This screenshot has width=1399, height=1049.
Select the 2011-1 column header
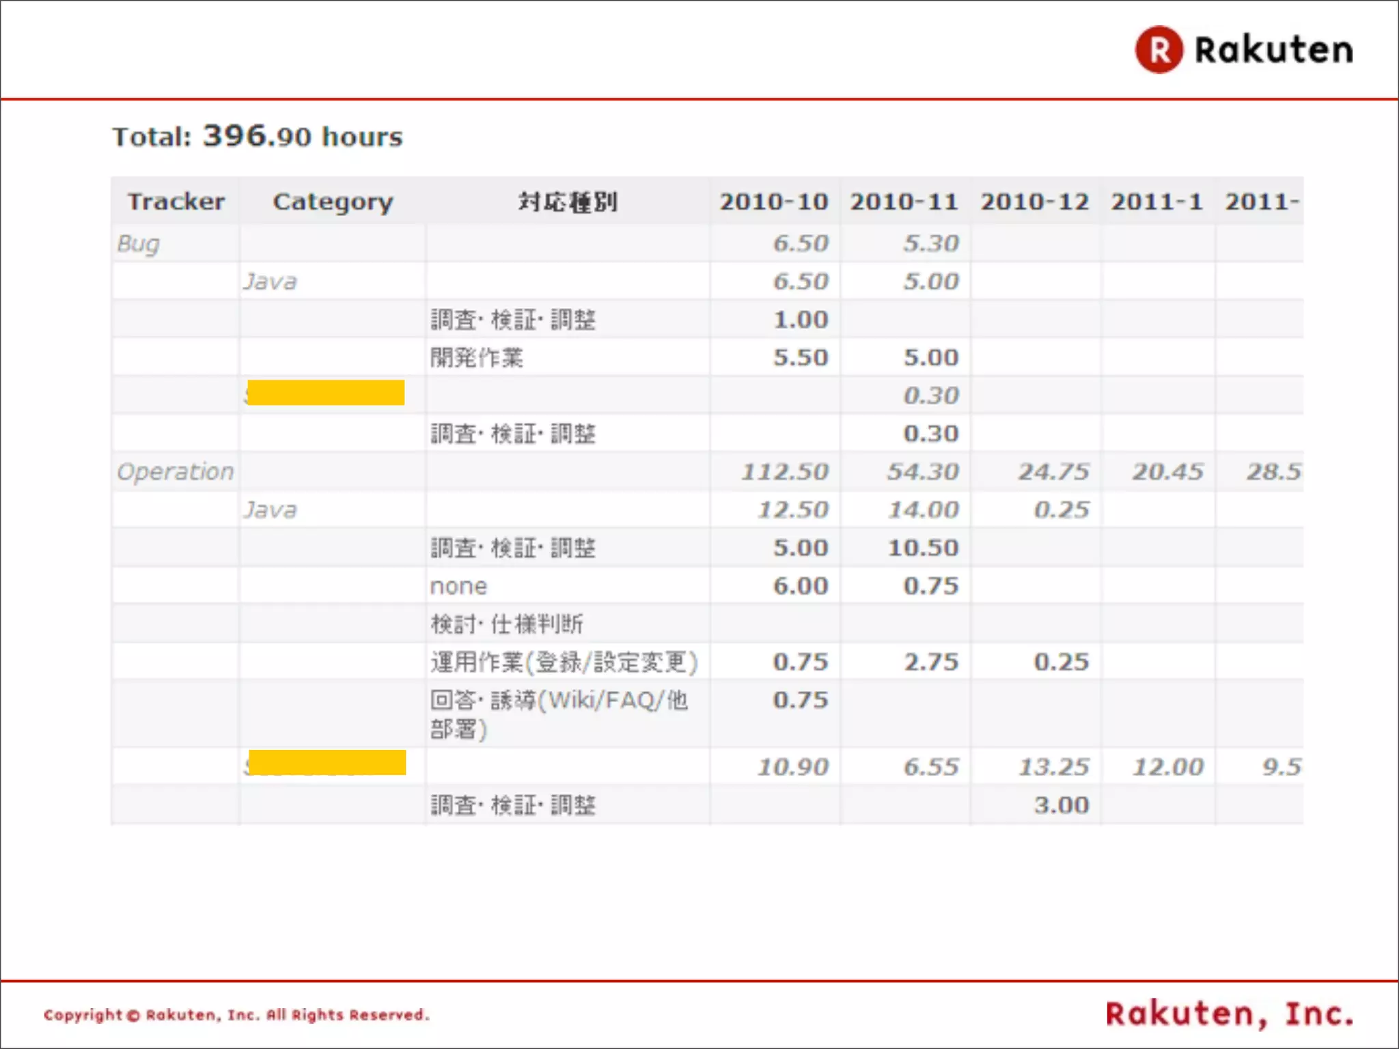coord(1156,201)
